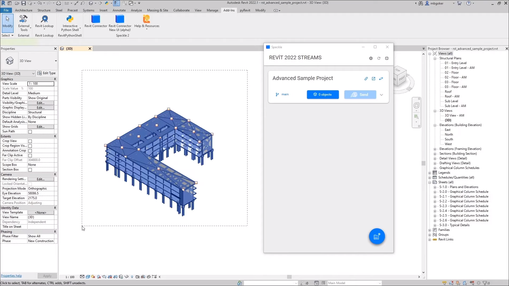Expand Speckle stream card chevron
This screenshot has width=509, height=286.
tap(381, 95)
